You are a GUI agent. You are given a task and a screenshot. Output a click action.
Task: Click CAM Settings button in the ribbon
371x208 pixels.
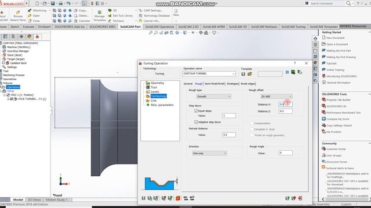point(151,10)
